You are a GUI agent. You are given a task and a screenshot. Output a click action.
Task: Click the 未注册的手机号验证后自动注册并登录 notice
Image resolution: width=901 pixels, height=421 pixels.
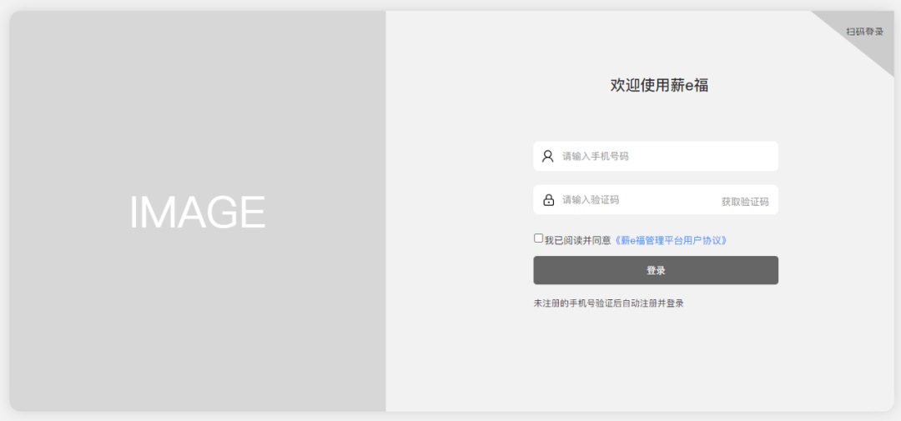[x=608, y=303]
